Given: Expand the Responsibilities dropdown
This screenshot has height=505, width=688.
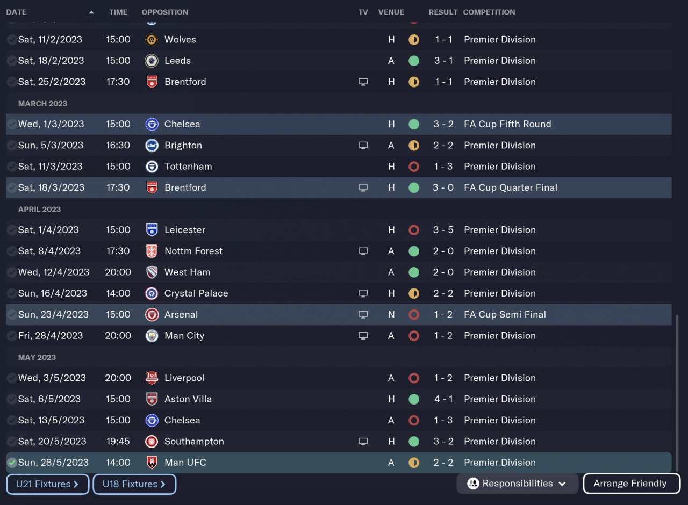Looking at the screenshot, I should pyautogui.click(x=517, y=484).
